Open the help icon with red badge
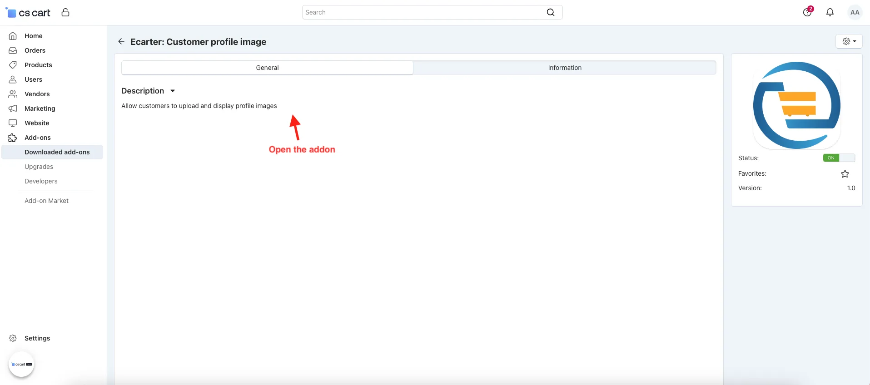The height and width of the screenshot is (385, 870). click(807, 12)
